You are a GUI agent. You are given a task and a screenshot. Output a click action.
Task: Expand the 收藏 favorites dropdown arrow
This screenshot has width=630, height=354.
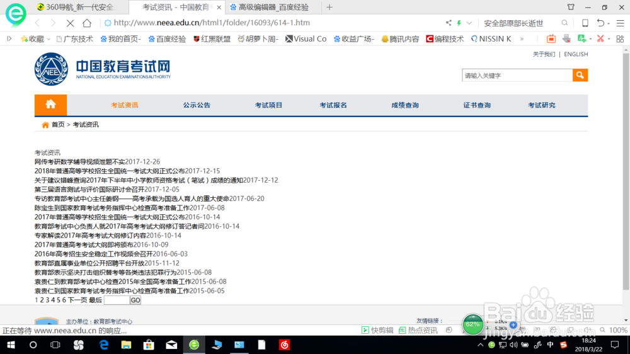pyautogui.click(x=49, y=39)
